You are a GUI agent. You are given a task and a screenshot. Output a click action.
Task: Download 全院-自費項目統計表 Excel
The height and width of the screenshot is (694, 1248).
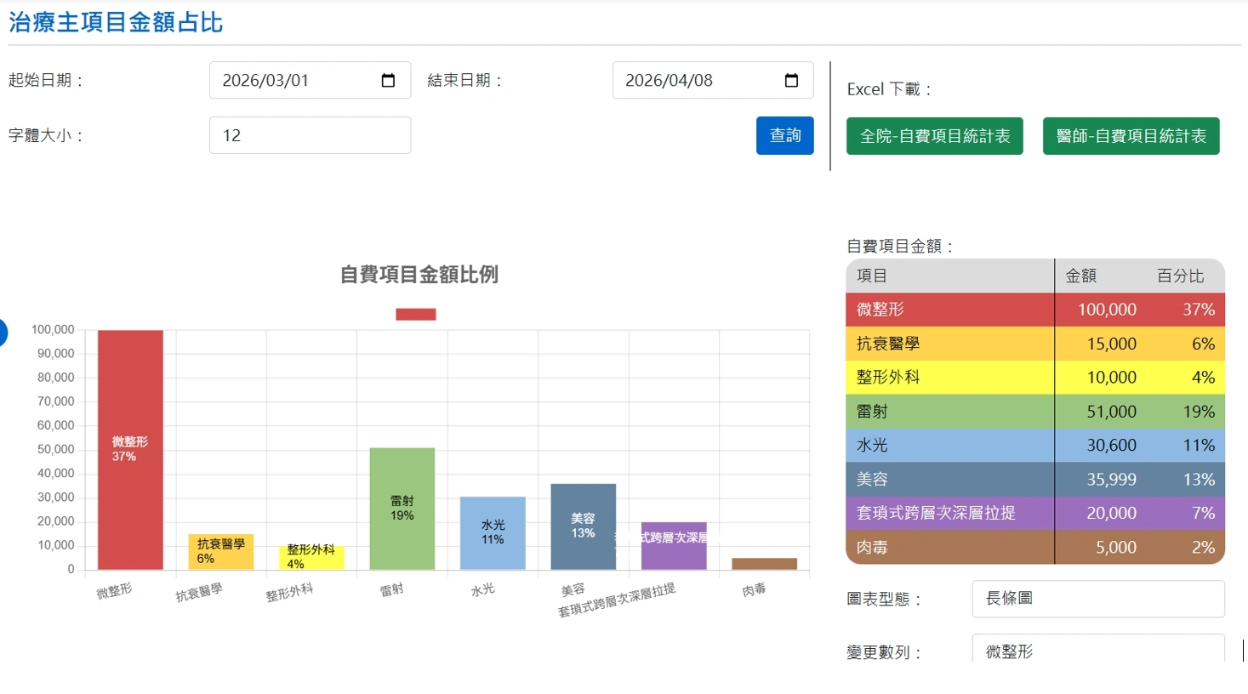935,136
